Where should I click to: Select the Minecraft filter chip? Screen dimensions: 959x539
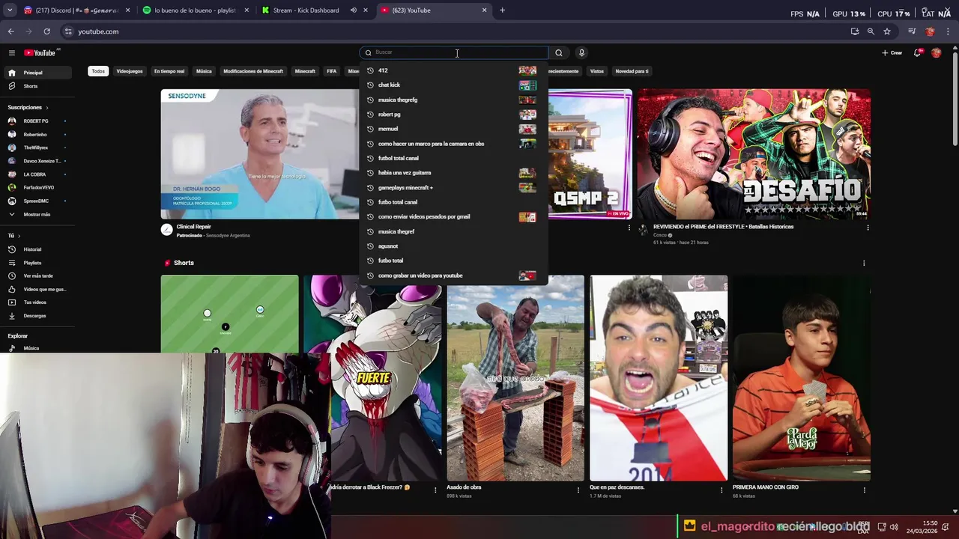pos(305,71)
